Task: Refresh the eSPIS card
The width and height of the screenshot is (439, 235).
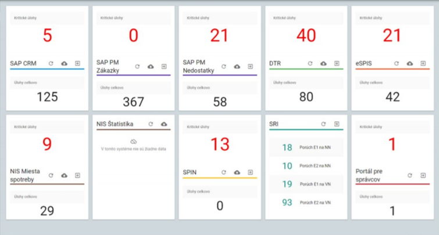Action: pyautogui.click(x=397, y=63)
